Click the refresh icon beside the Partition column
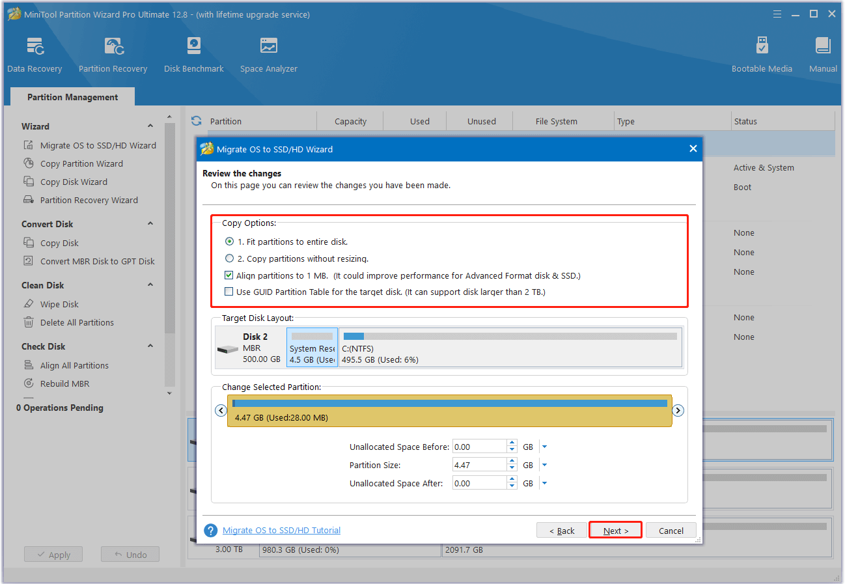The height and width of the screenshot is (584, 845). tap(196, 120)
